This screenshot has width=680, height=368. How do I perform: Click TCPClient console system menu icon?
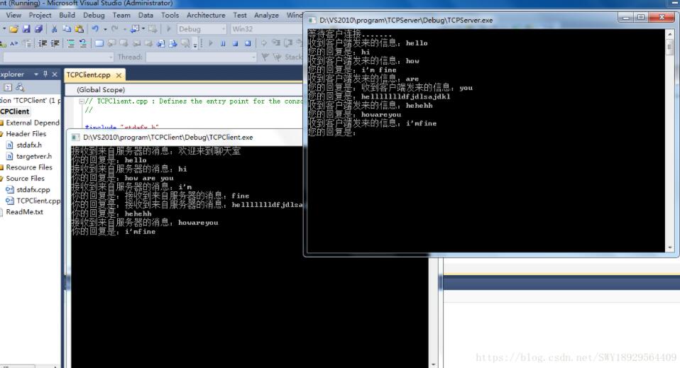(x=75, y=137)
